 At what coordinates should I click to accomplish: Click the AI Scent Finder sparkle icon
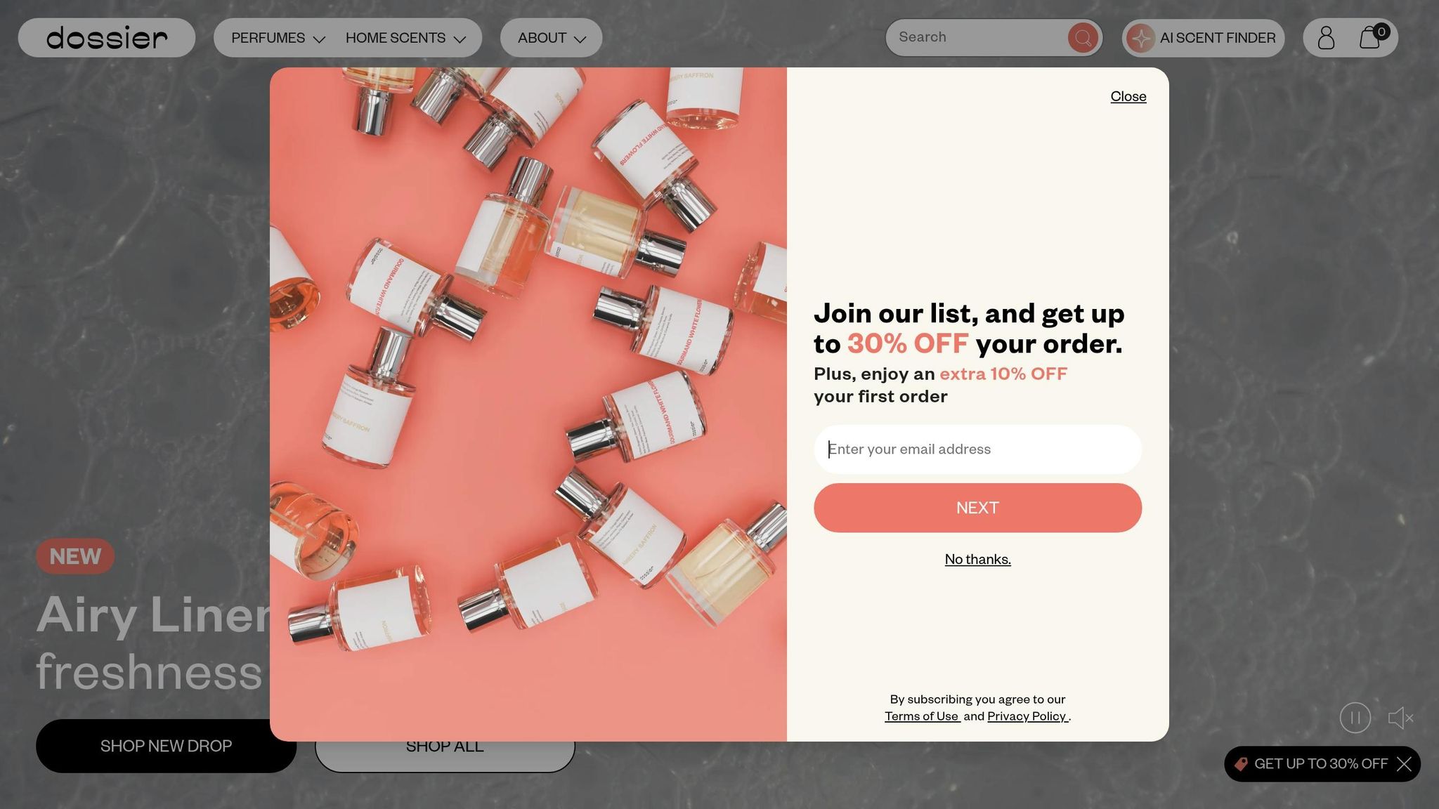[1141, 38]
